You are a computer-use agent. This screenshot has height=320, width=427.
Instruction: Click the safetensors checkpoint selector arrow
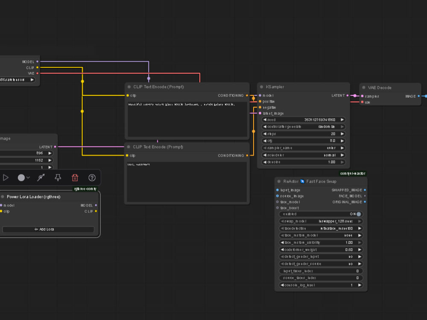click(x=32, y=80)
